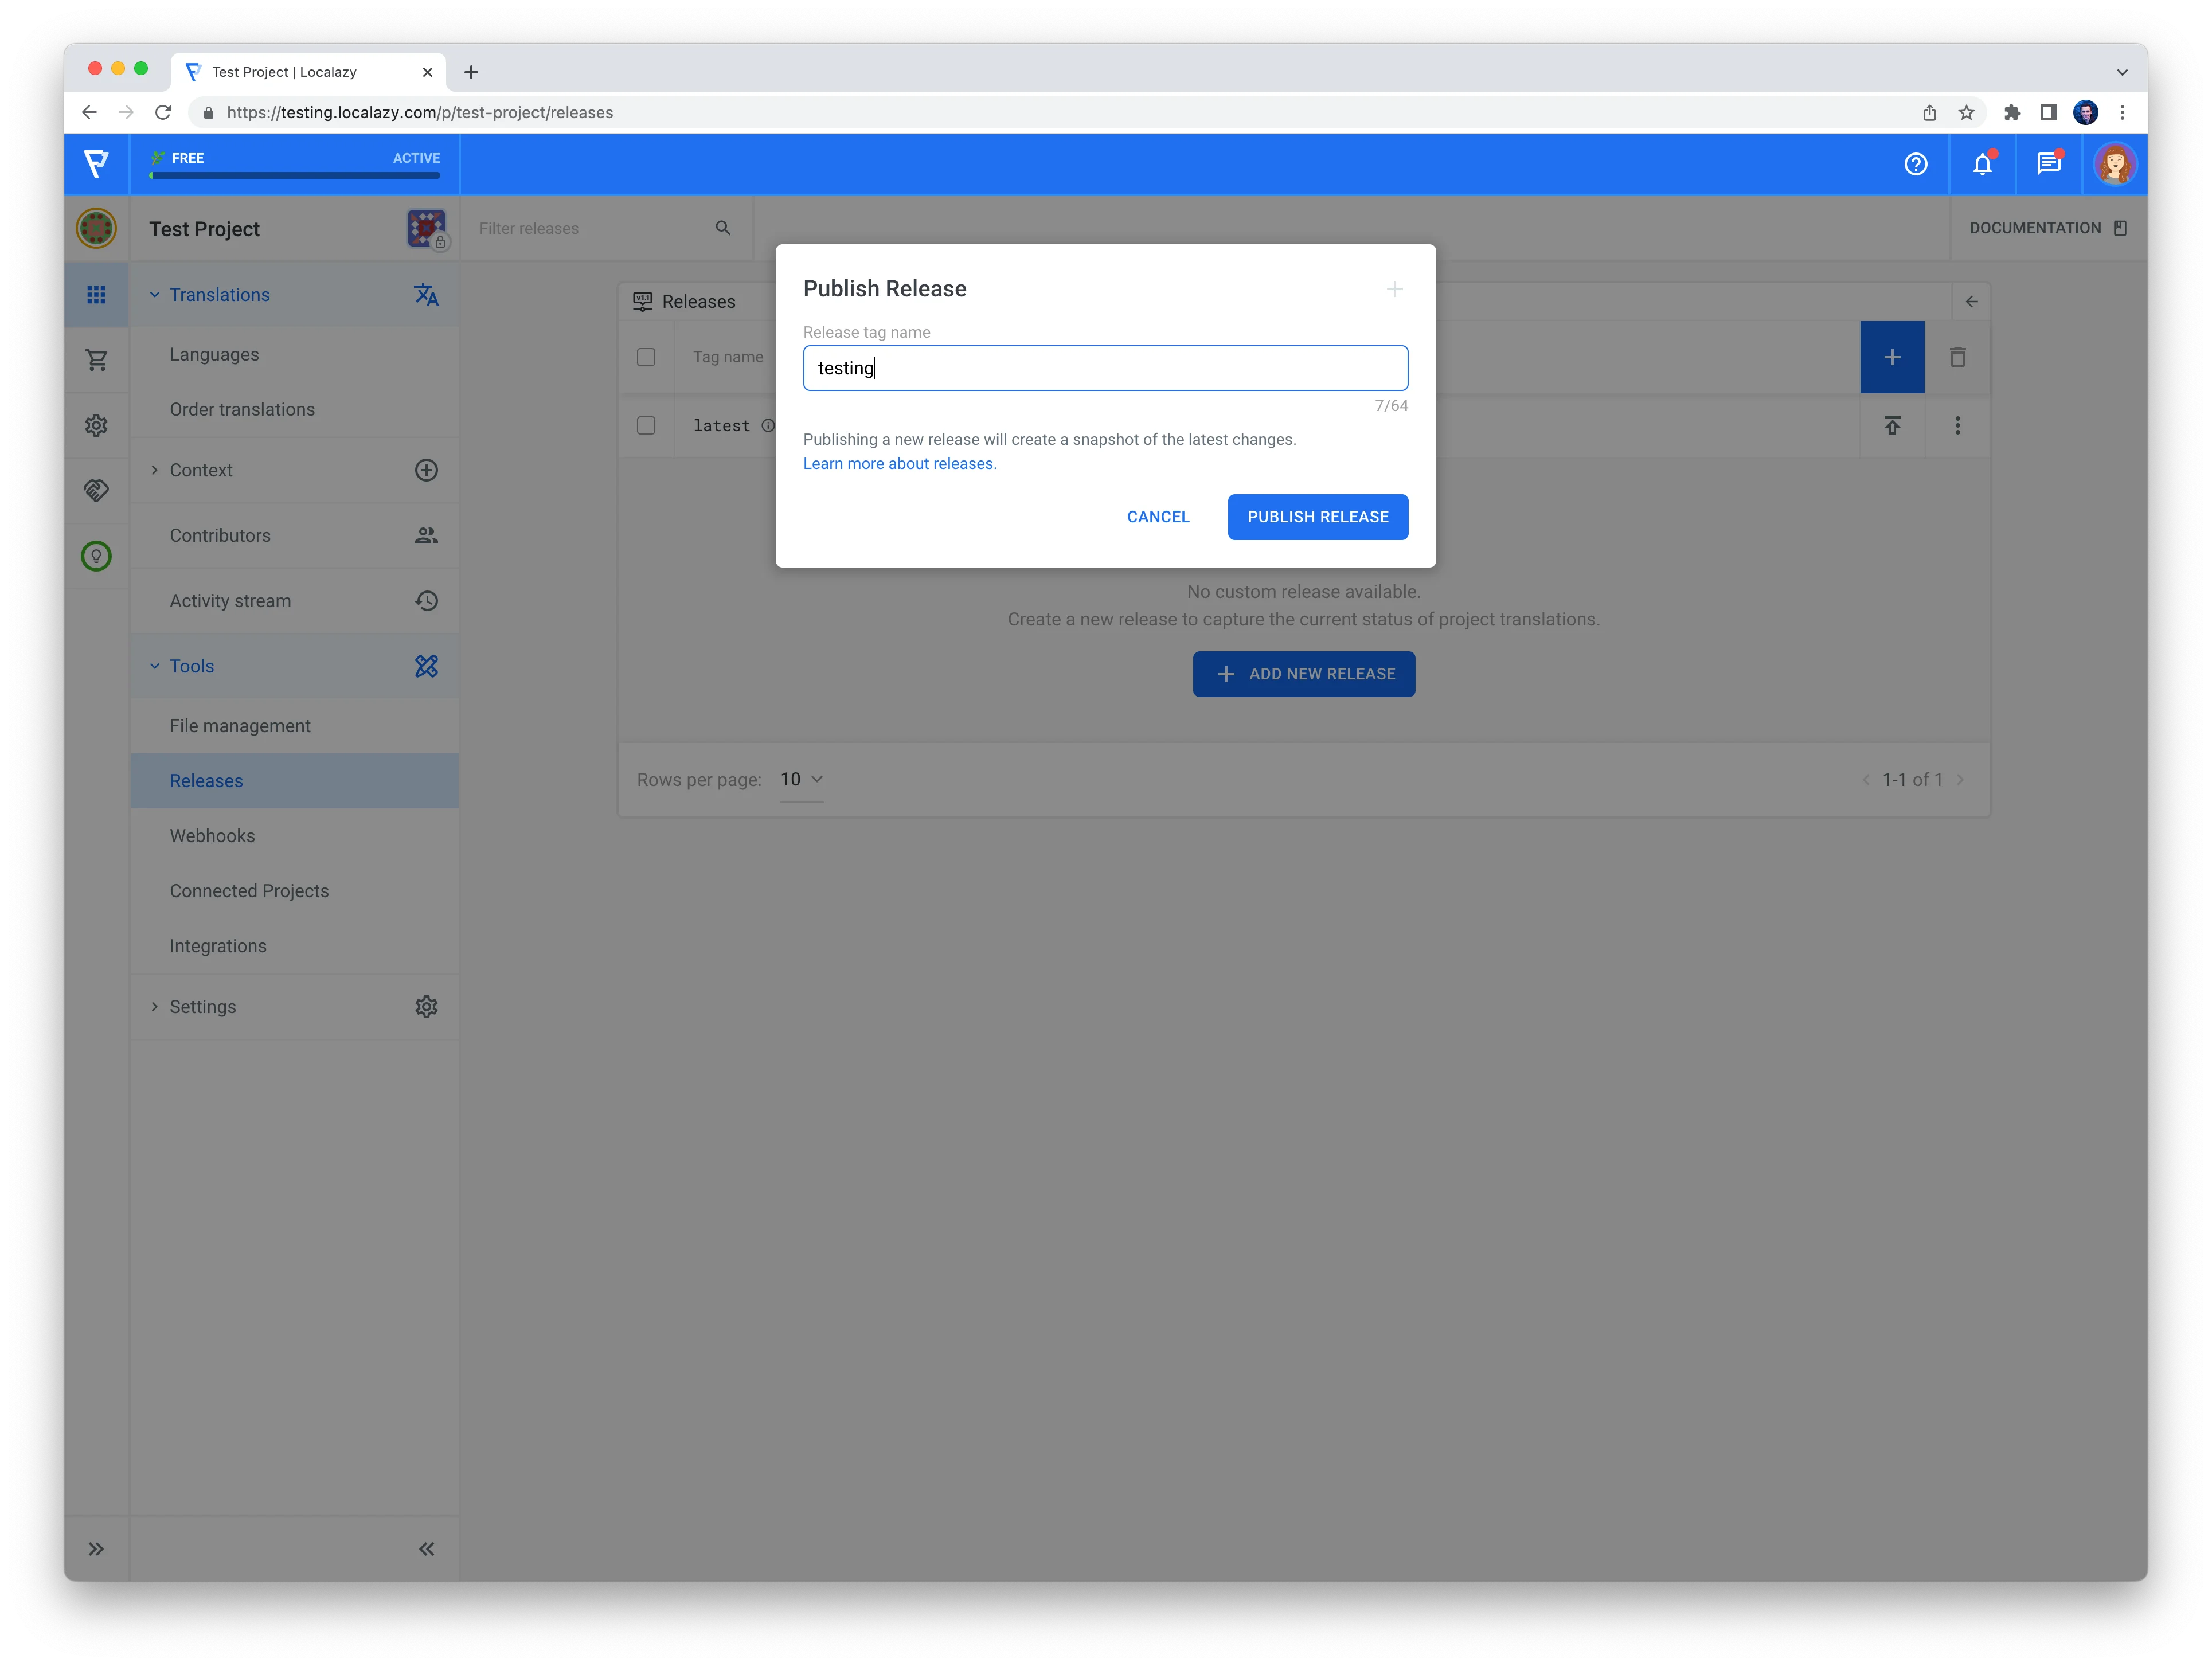
Task: Open Webhooks in the Tools menu
Action: point(212,836)
